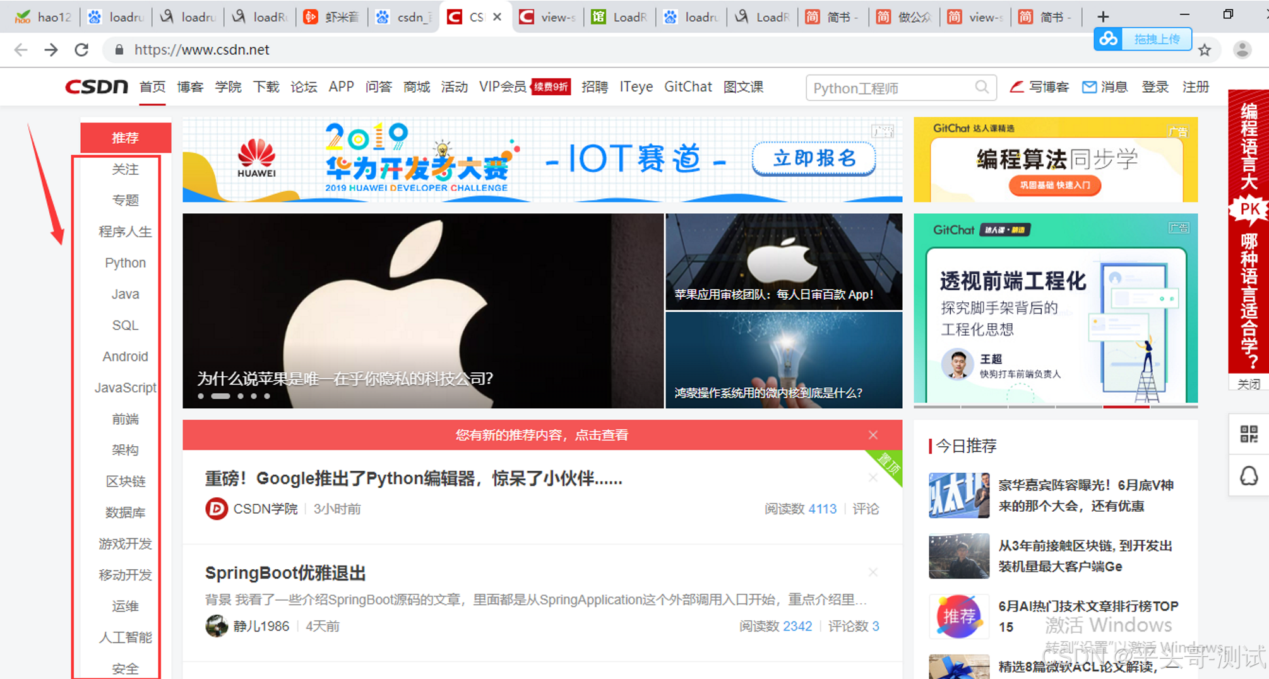View site lock icon in address bar

[119, 50]
